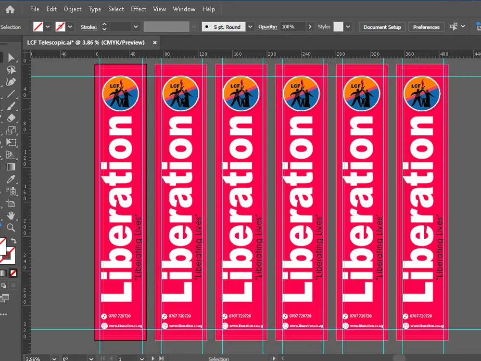Select the Paintbrush tool

click(11, 106)
